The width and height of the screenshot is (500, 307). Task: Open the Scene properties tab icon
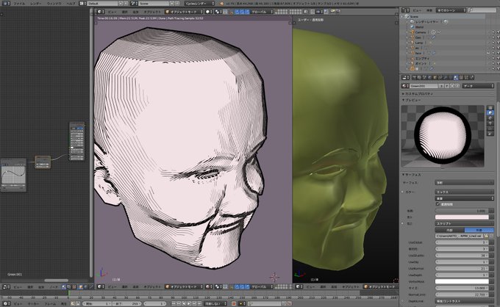[425, 77]
